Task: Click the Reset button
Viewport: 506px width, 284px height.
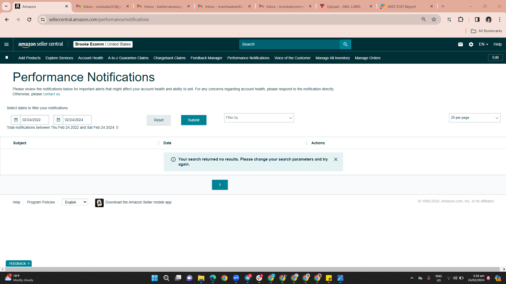Action: coord(159,120)
